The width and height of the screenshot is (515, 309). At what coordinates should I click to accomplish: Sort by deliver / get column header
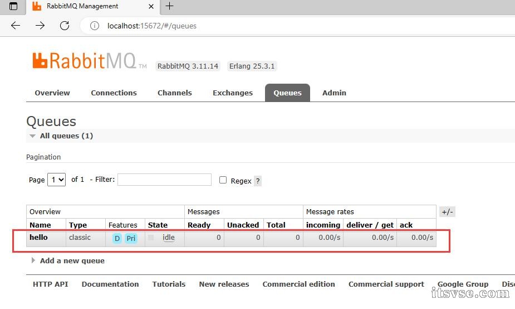click(x=370, y=225)
